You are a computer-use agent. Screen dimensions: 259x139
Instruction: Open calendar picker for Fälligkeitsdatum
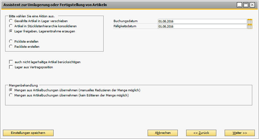point(250,26)
